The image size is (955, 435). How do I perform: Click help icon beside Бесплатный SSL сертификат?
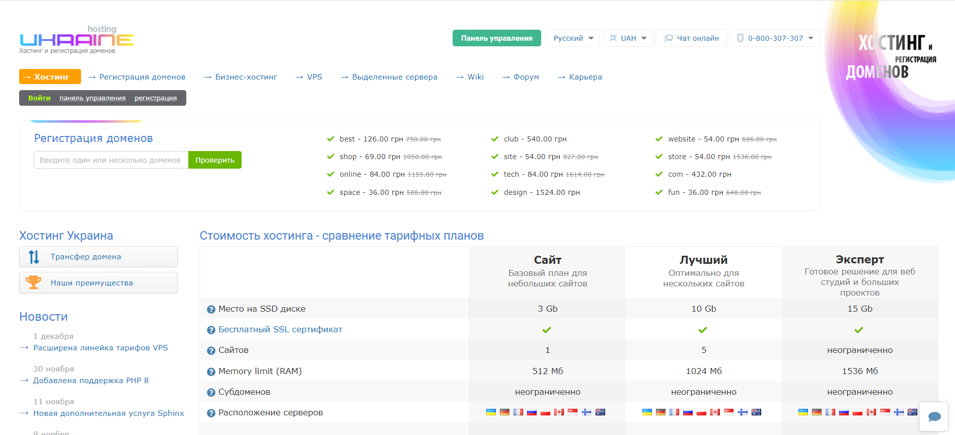(x=211, y=330)
